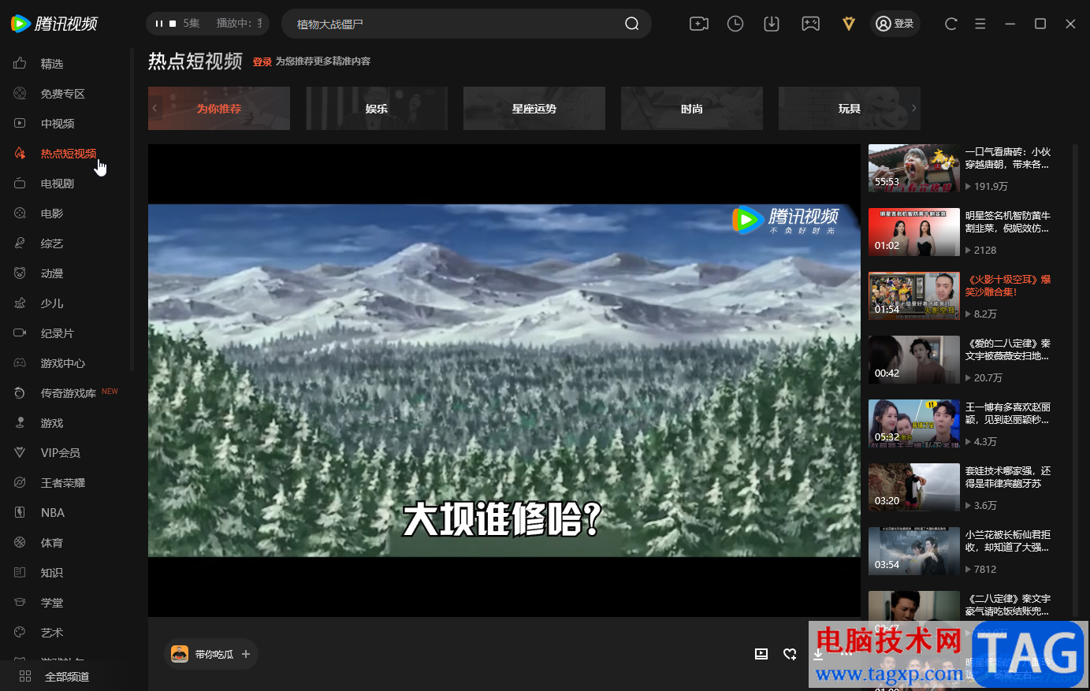This screenshot has height=691, width=1090.
Task: Select the 星座运势 category tab
Action: click(534, 108)
